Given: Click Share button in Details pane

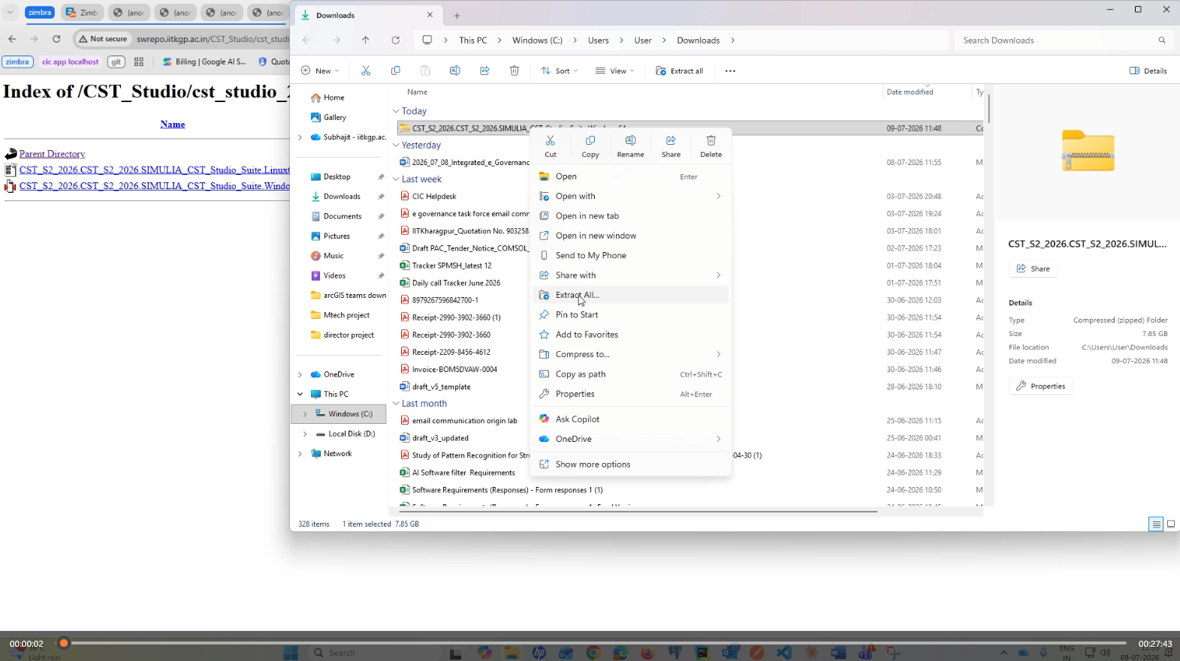Looking at the screenshot, I should [1034, 269].
